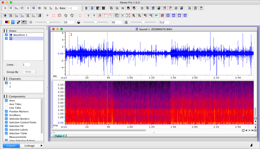This screenshot has height=149, width=260.
Task: Click the new waveform view icon
Action: (x=5, y=15)
